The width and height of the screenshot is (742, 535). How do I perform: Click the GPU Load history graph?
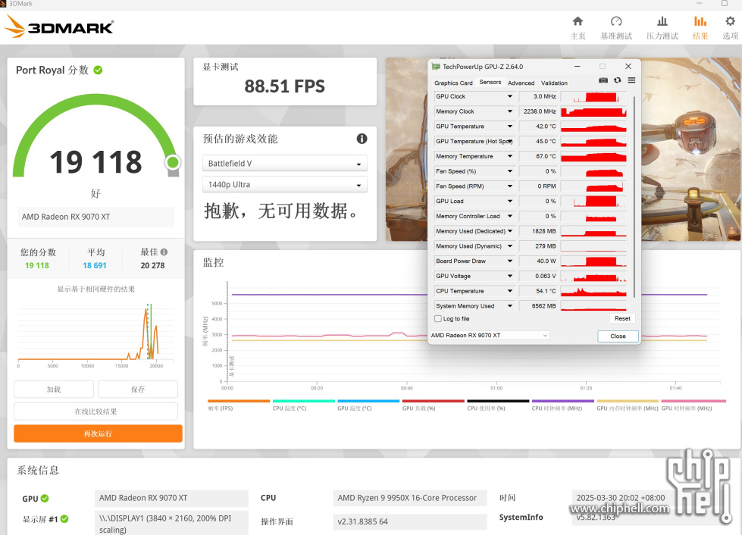(593, 202)
